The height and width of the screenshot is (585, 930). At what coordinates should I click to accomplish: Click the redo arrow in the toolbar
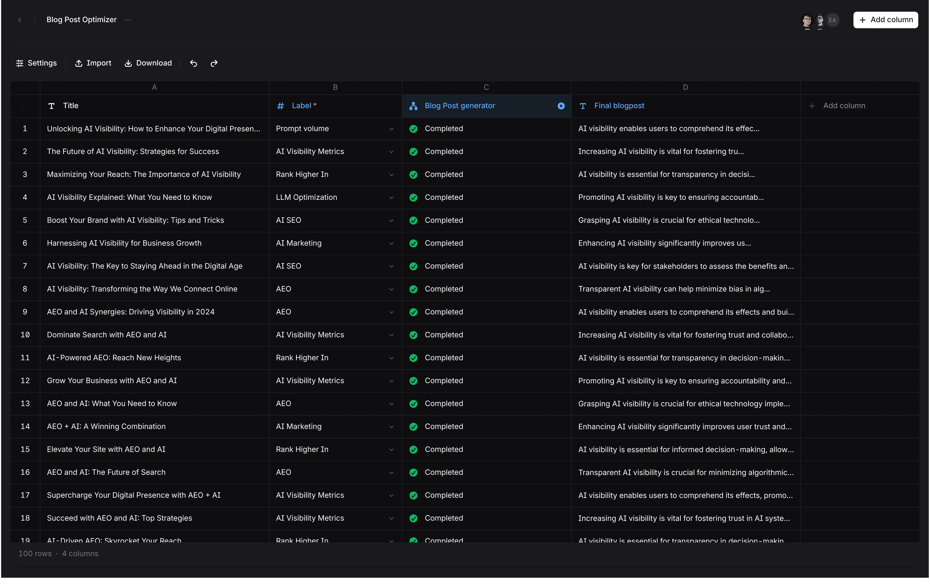213,63
